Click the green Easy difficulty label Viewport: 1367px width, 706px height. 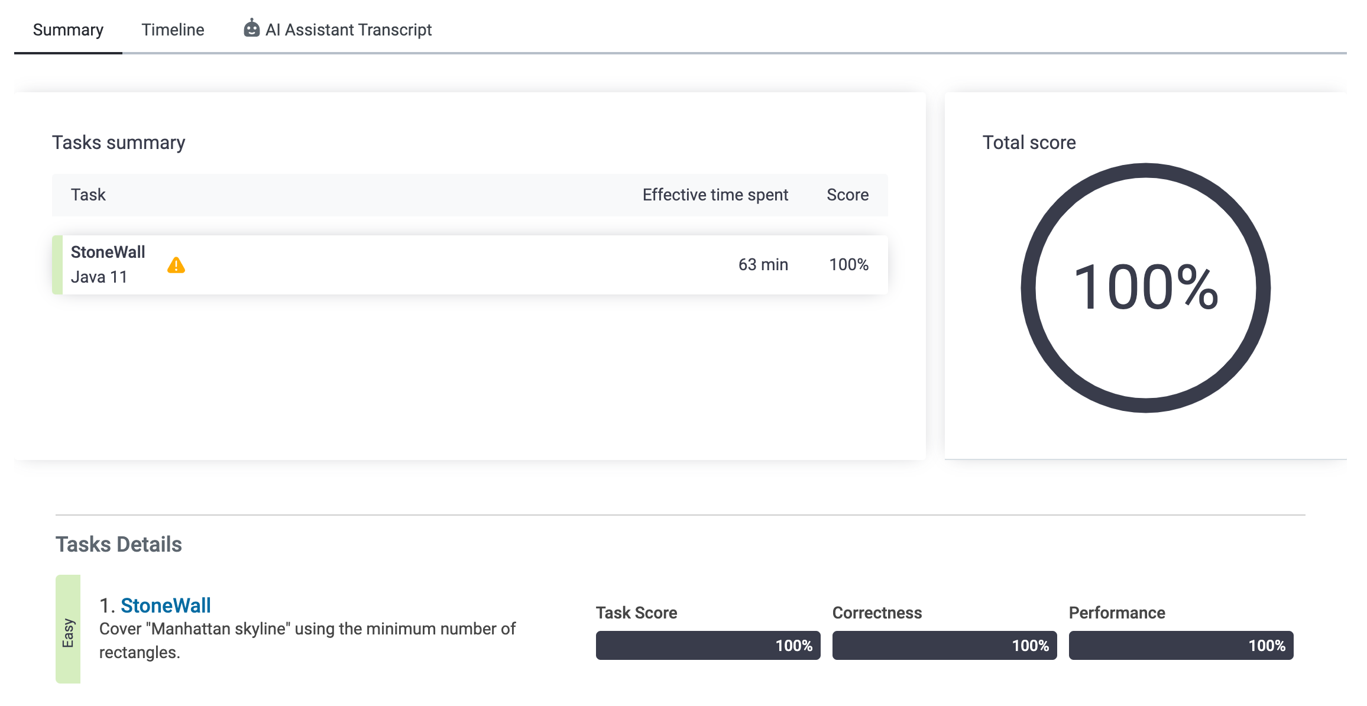pyautogui.click(x=68, y=630)
